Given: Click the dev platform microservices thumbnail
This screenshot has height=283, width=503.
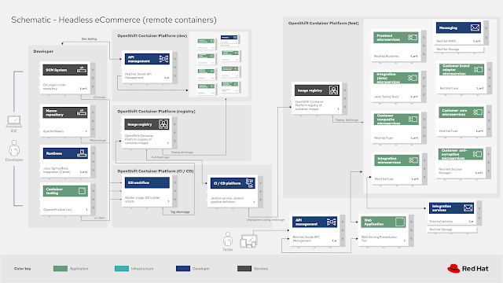Looking at the screenshot, I should point(220,64).
